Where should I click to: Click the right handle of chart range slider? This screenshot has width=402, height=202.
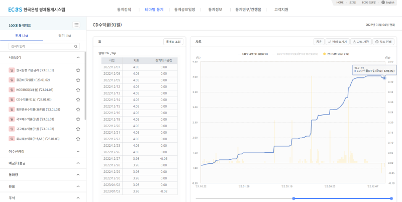click(390, 198)
